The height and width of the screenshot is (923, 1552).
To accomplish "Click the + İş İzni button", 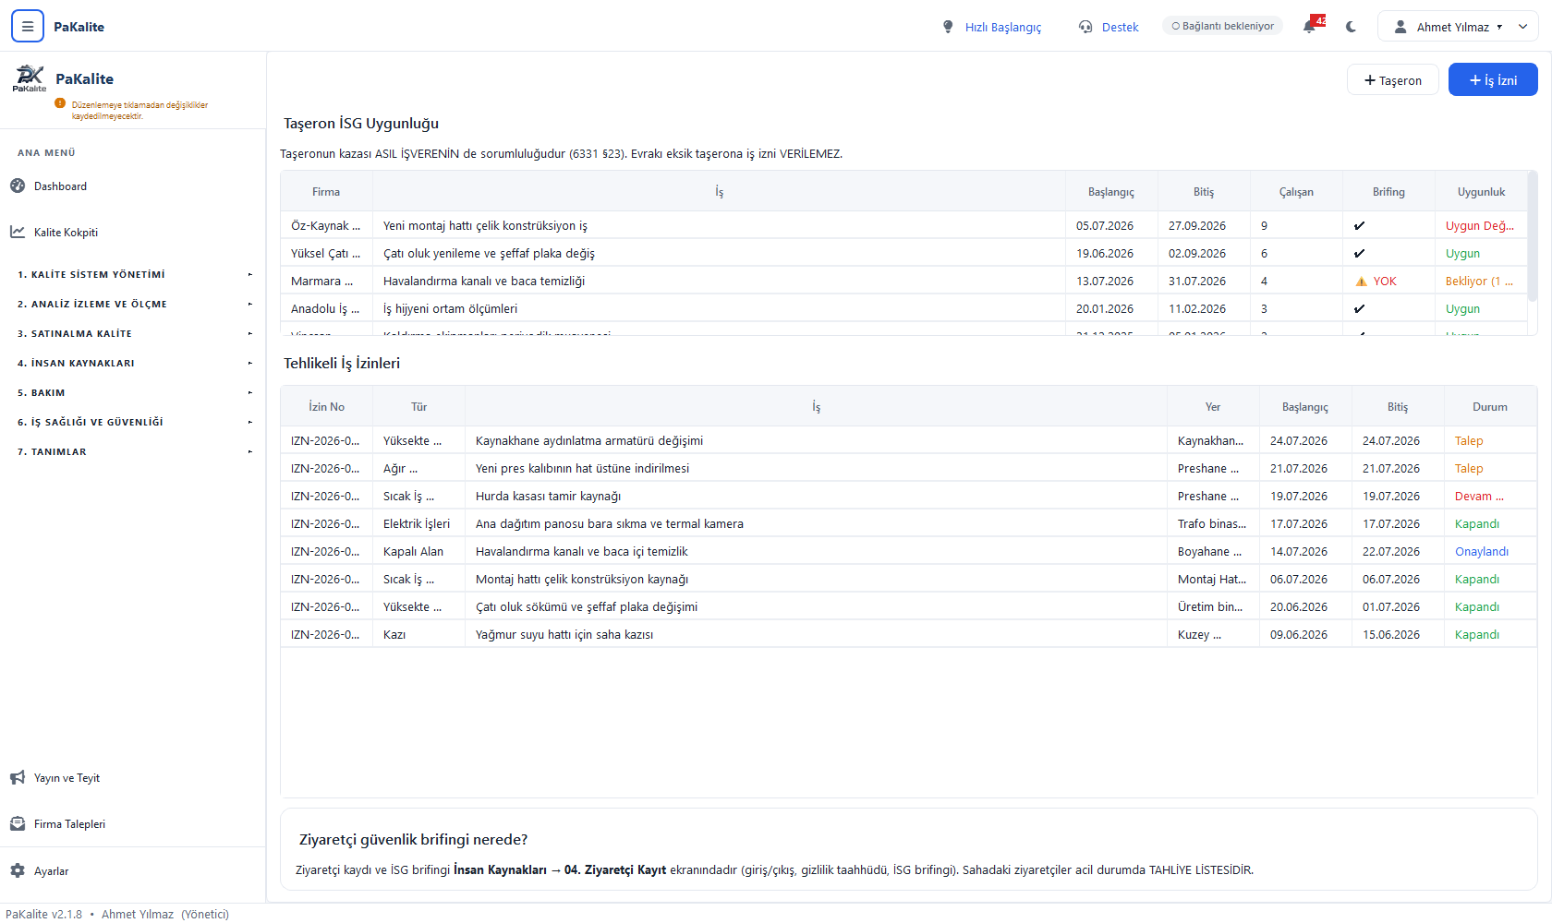I will pyautogui.click(x=1493, y=80).
